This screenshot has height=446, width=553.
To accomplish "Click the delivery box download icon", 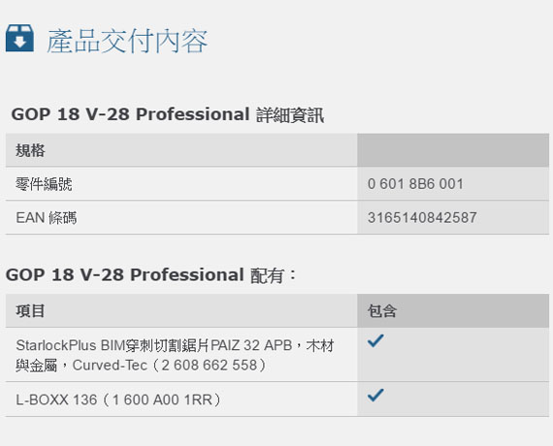I will point(19,39).
